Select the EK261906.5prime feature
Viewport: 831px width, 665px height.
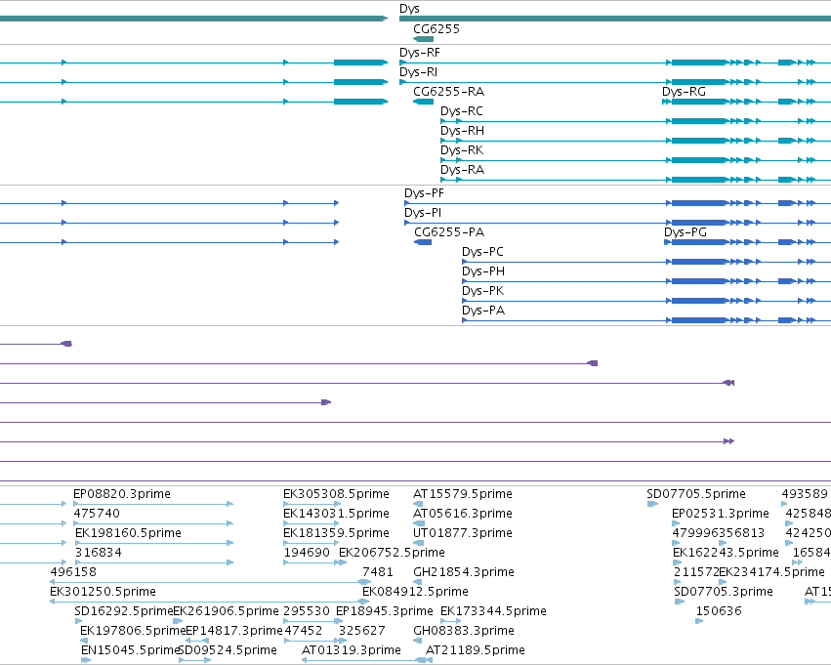(226, 612)
